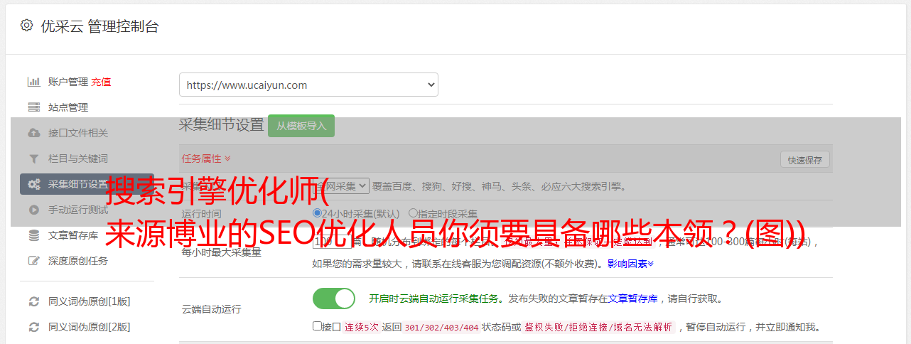The image size is (911, 344).
Task: Collapse the 任务属性 section
Action: tap(206, 158)
